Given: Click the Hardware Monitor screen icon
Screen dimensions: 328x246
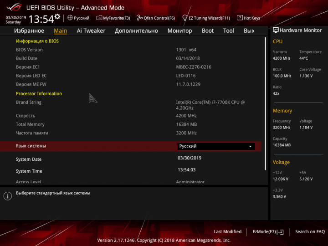Looking at the screenshot, I should 276,31.
